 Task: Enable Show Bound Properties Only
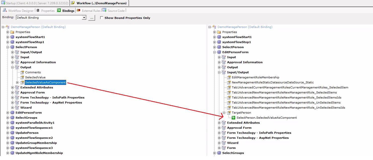[102, 18]
